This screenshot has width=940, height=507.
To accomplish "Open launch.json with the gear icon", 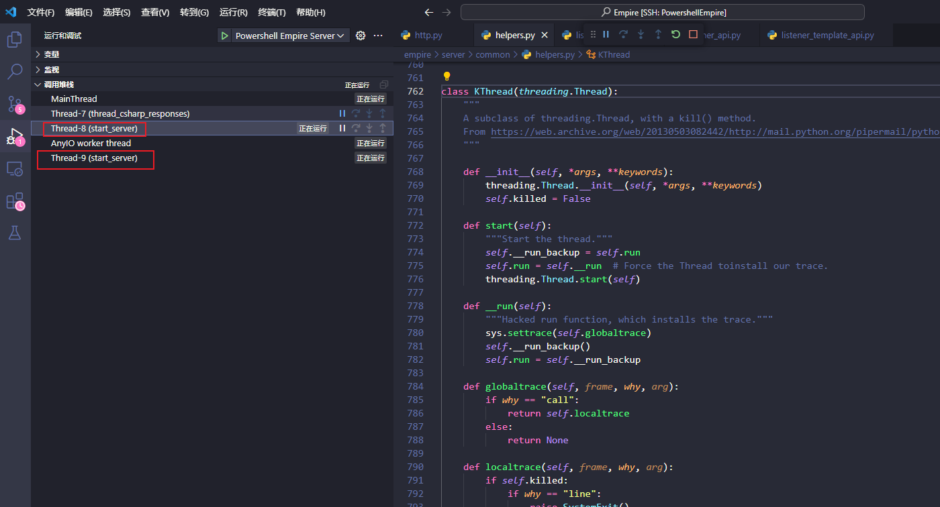I will (361, 36).
